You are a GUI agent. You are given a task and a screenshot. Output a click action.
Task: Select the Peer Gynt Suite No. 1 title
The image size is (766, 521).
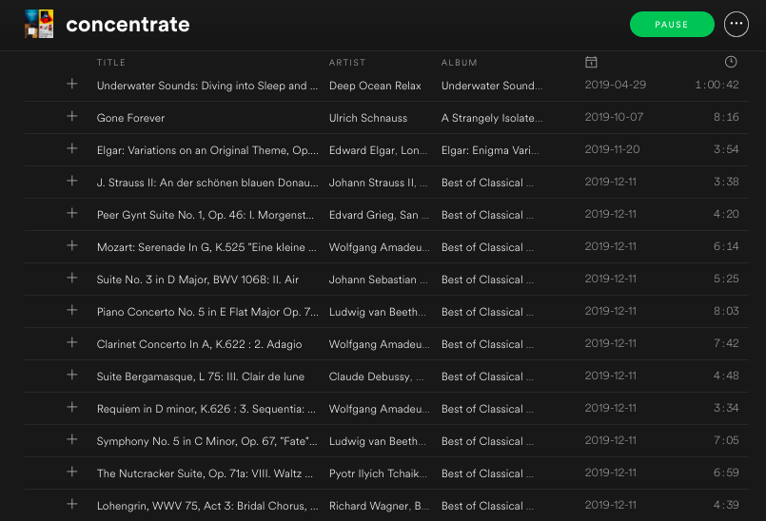click(206, 215)
